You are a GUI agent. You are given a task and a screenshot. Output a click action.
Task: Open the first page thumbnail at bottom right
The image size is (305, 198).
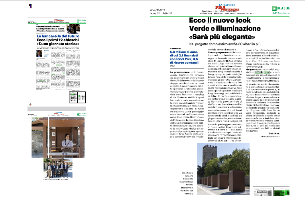click(263, 191)
